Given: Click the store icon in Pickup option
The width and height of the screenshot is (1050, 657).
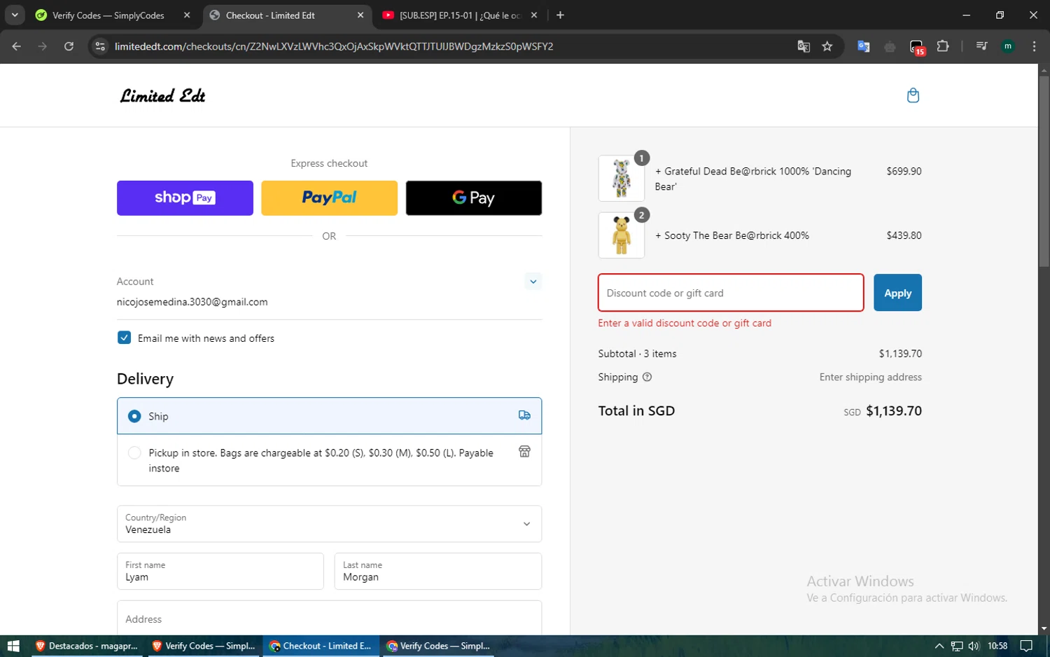Looking at the screenshot, I should click(524, 452).
